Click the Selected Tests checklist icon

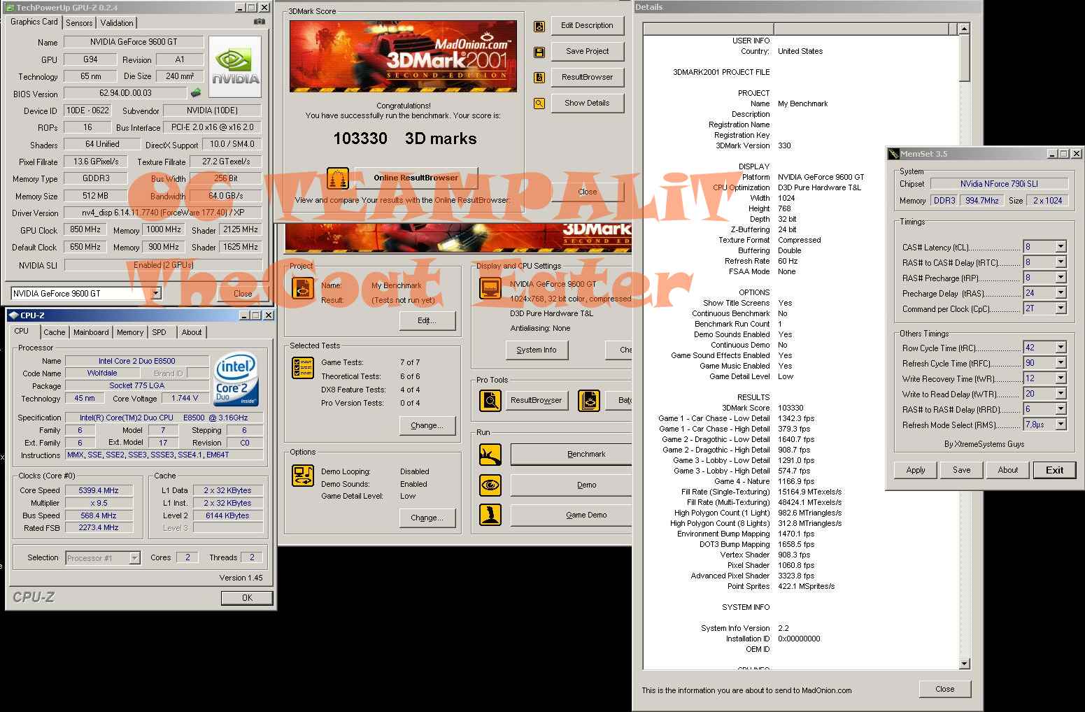[x=303, y=368]
